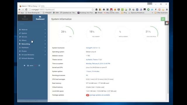
Task: Click the browser forward arrow
Action: (23, 10)
